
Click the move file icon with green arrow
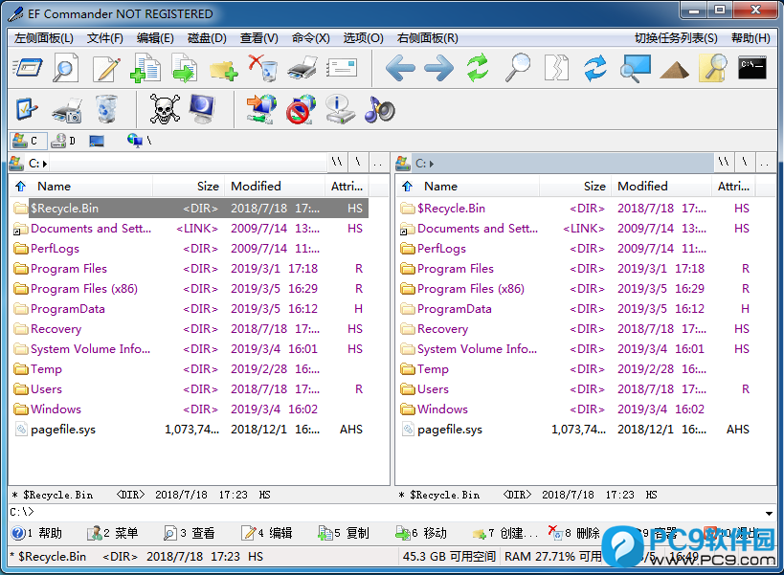(185, 67)
